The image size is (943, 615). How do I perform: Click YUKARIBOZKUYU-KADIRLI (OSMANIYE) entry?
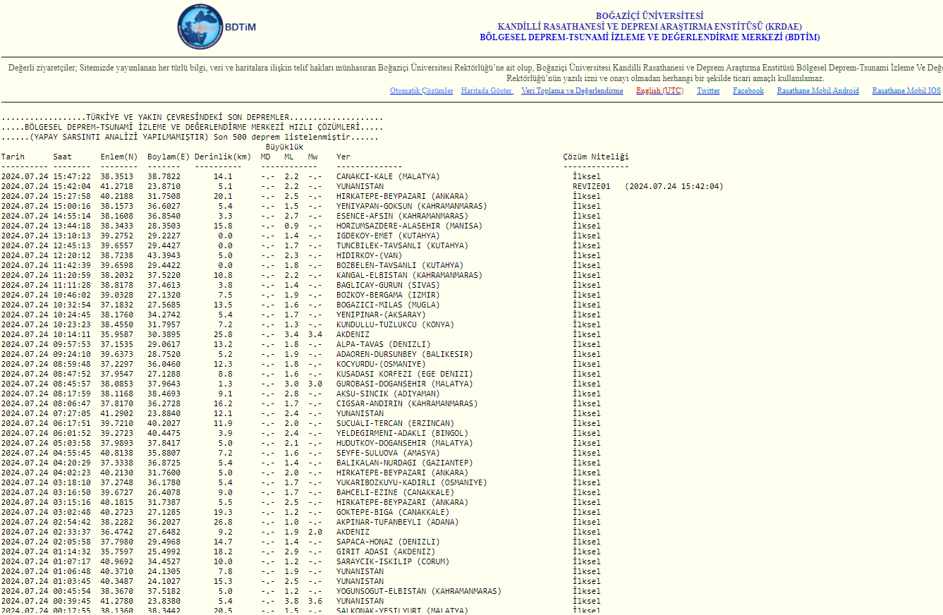[412, 482]
